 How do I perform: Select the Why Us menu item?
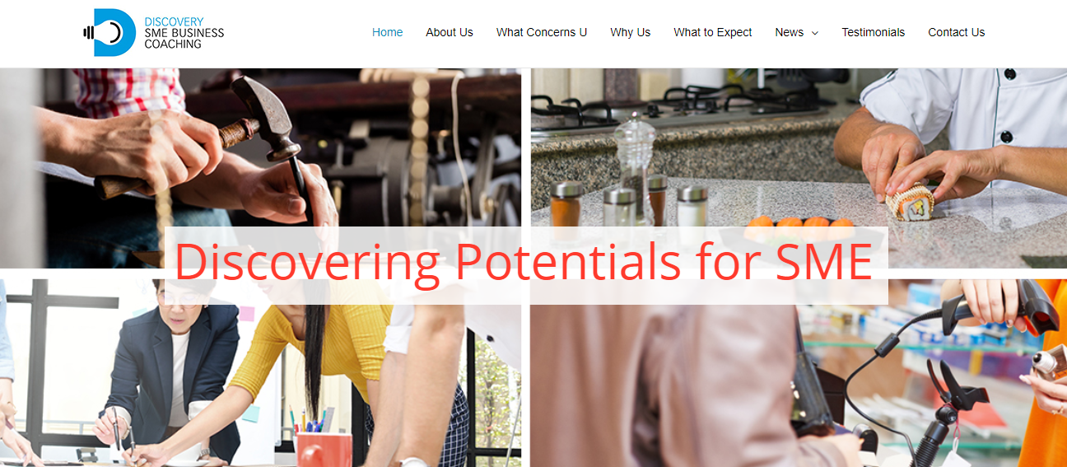pos(630,32)
